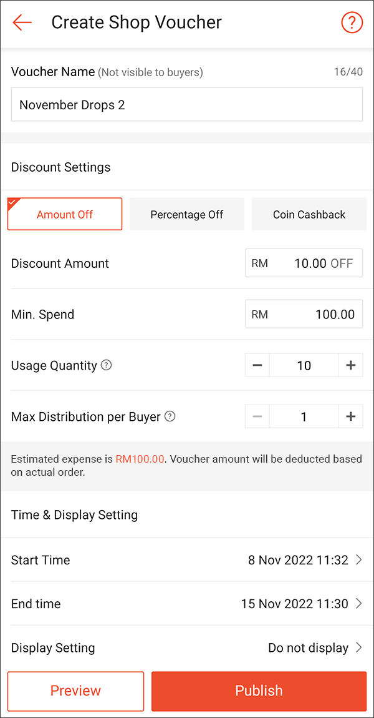Confirm Amount Off remains the selected option
Viewport: 374px width, 718px height.
coord(64,214)
